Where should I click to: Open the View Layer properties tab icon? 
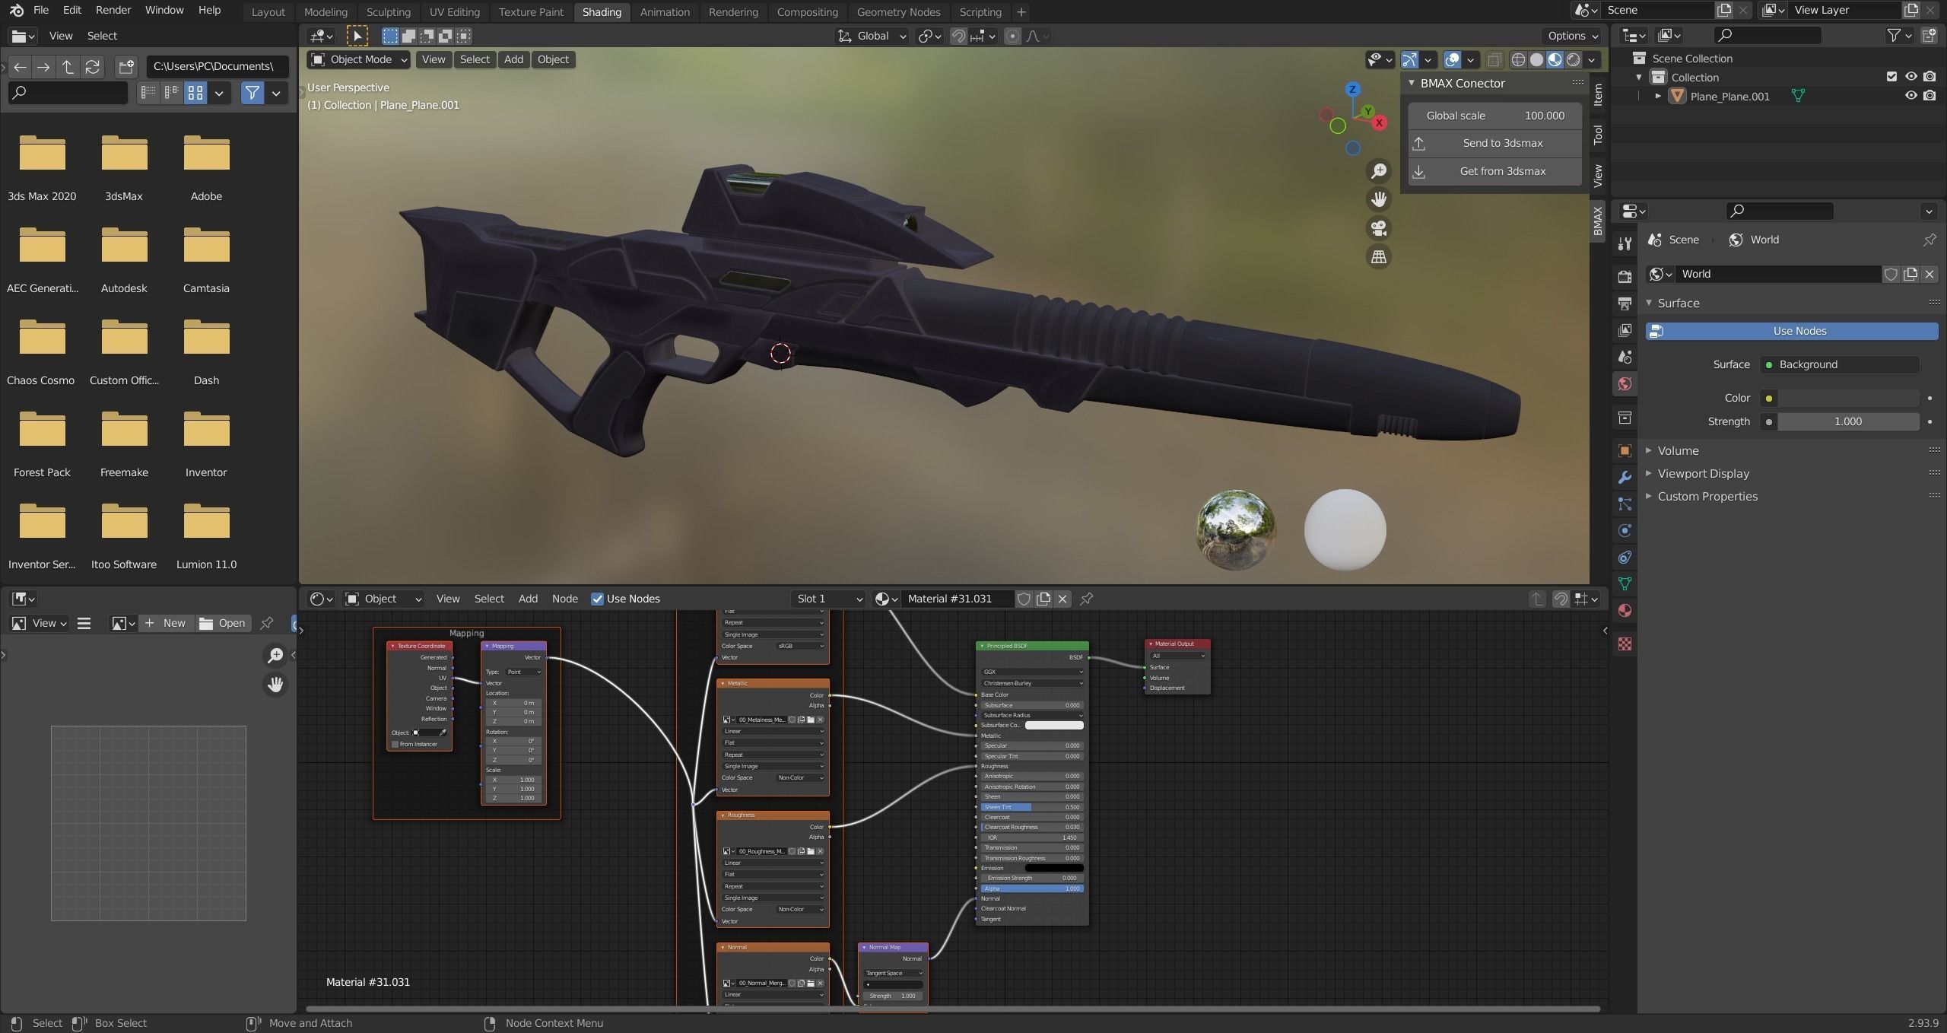click(x=1625, y=330)
